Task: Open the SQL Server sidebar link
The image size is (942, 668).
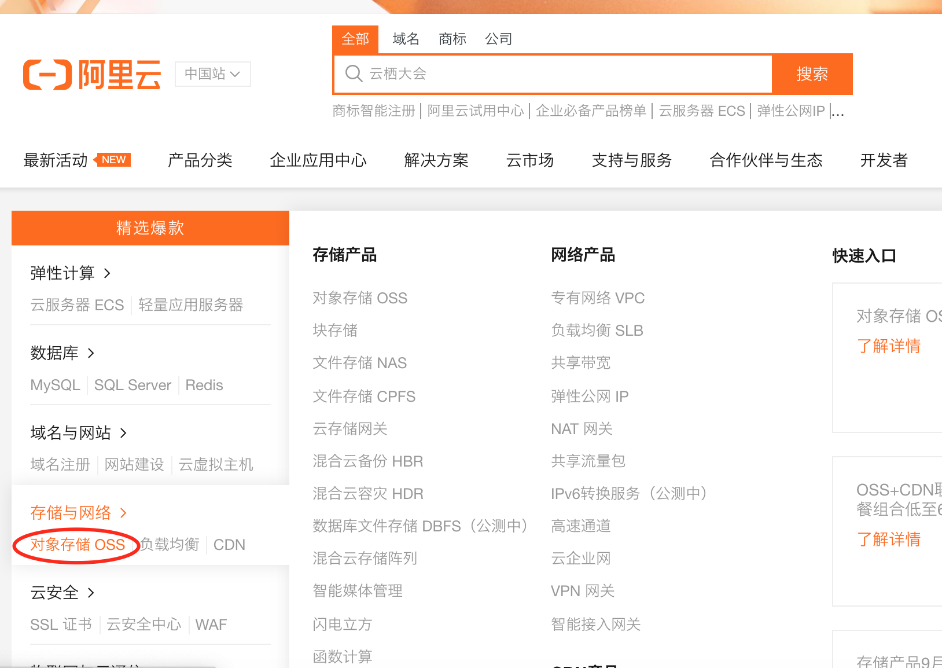Action: coord(133,385)
